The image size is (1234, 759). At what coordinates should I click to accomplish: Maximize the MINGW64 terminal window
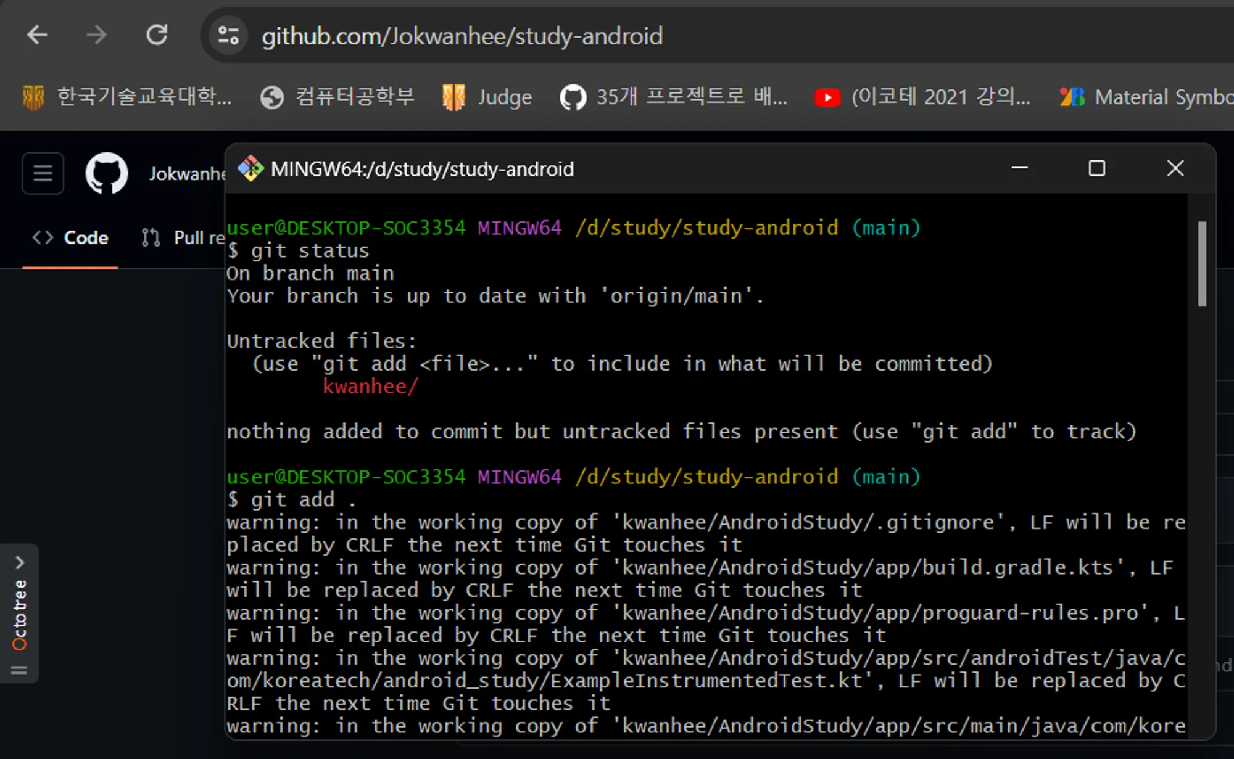(1096, 168)
